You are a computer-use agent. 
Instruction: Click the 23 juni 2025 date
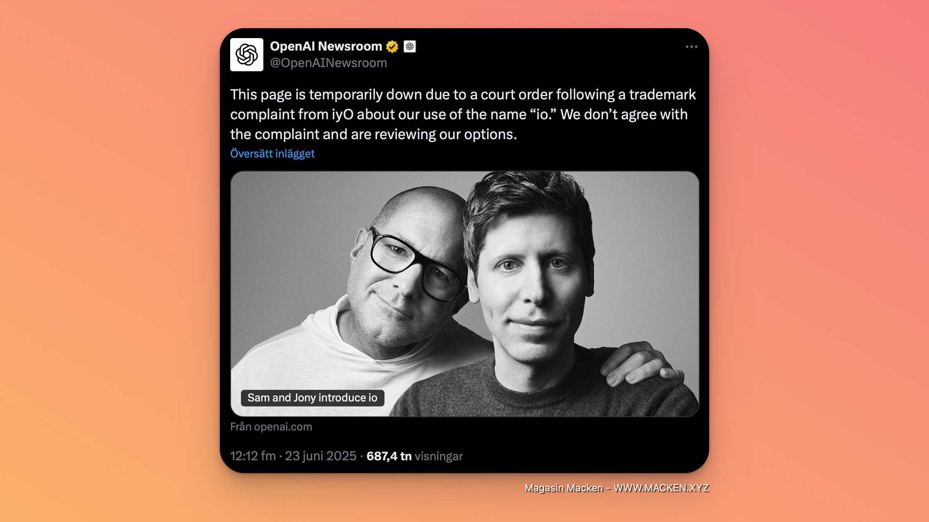pos(321,456)
